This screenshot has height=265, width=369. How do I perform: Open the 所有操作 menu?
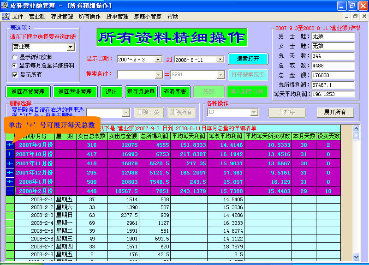tap(89, 17)
